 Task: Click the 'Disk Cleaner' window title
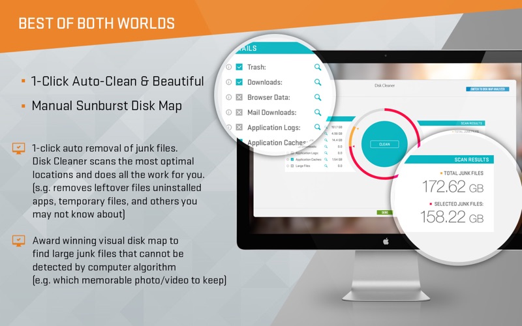point(384,85)
